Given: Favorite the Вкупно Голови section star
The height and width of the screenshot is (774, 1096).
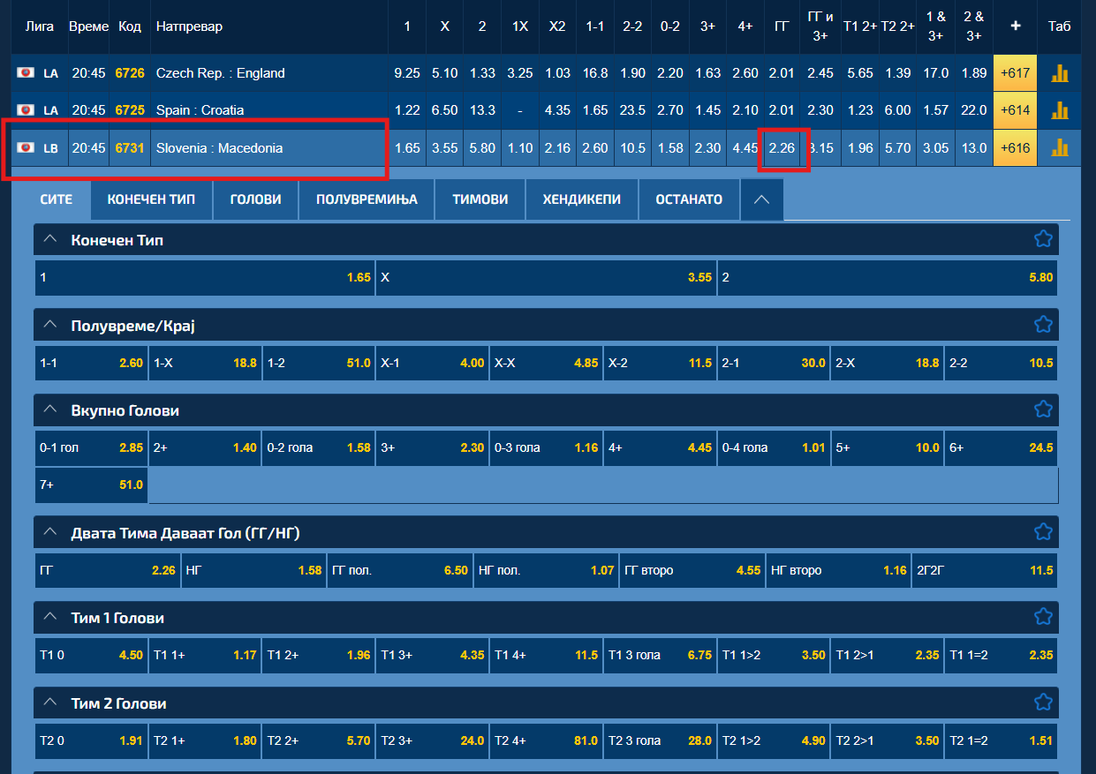Looking at the screenshot, I should pos(1043,410).
